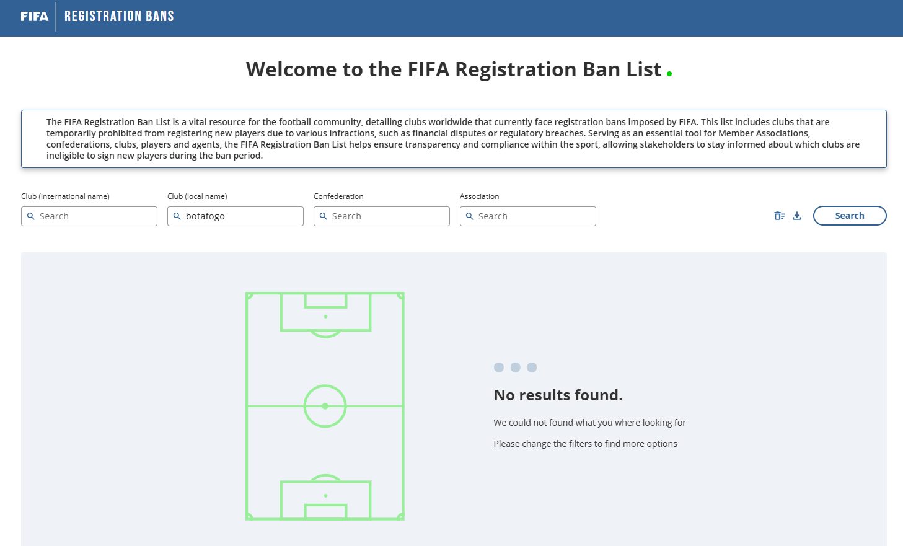Click the 'No results found.' message

click(x=558, y=395)
